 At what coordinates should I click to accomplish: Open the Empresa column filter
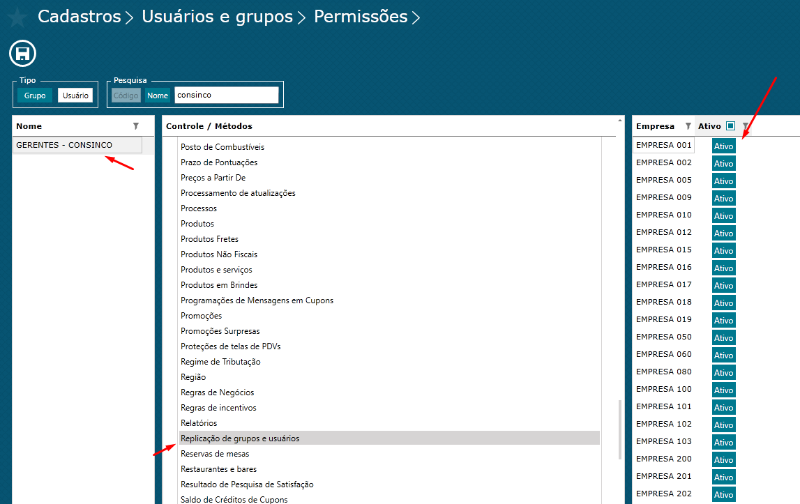pyautogui.click(x=688, y=126)
